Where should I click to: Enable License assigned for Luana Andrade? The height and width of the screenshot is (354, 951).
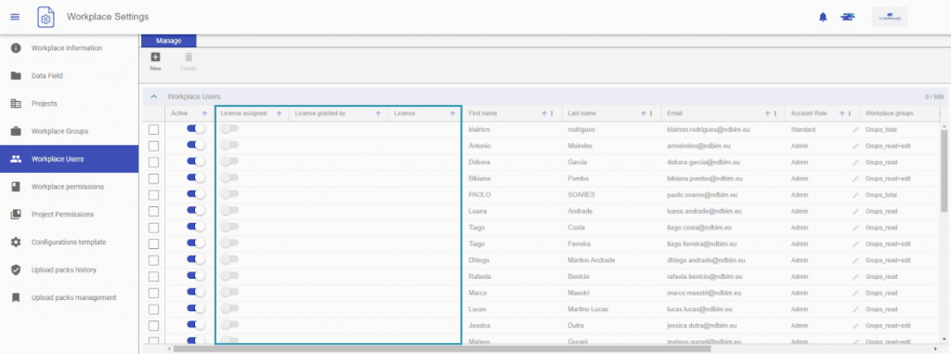229,210
